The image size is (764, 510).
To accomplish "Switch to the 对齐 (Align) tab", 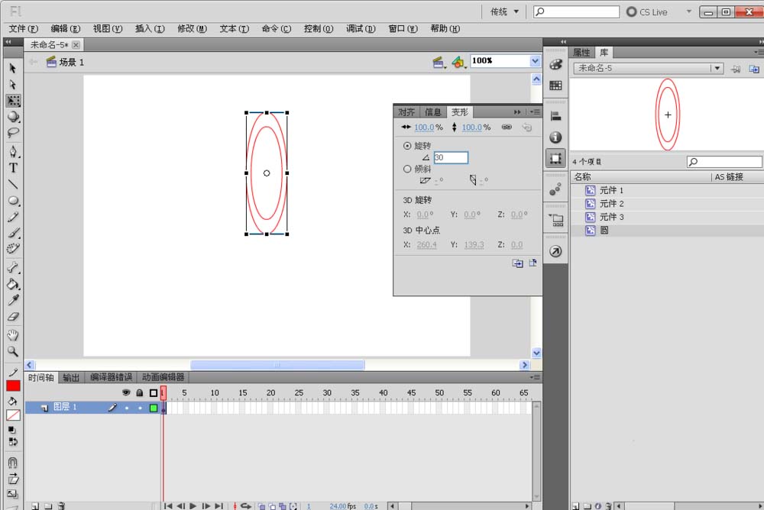I will coord(406,111).
